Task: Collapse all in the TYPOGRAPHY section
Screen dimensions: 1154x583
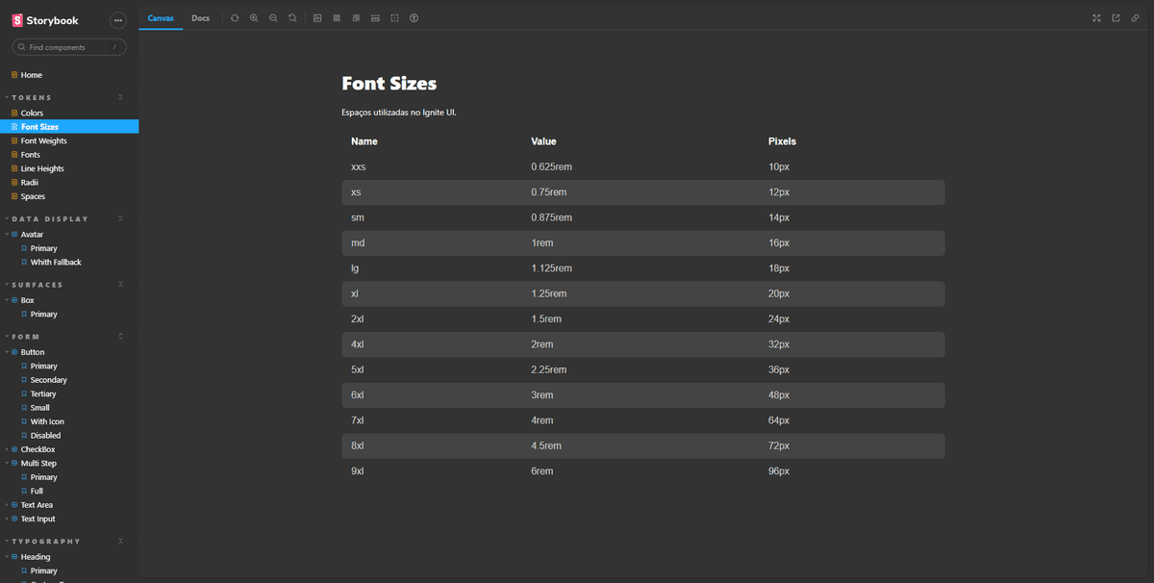Action: [x=120, y=542]
